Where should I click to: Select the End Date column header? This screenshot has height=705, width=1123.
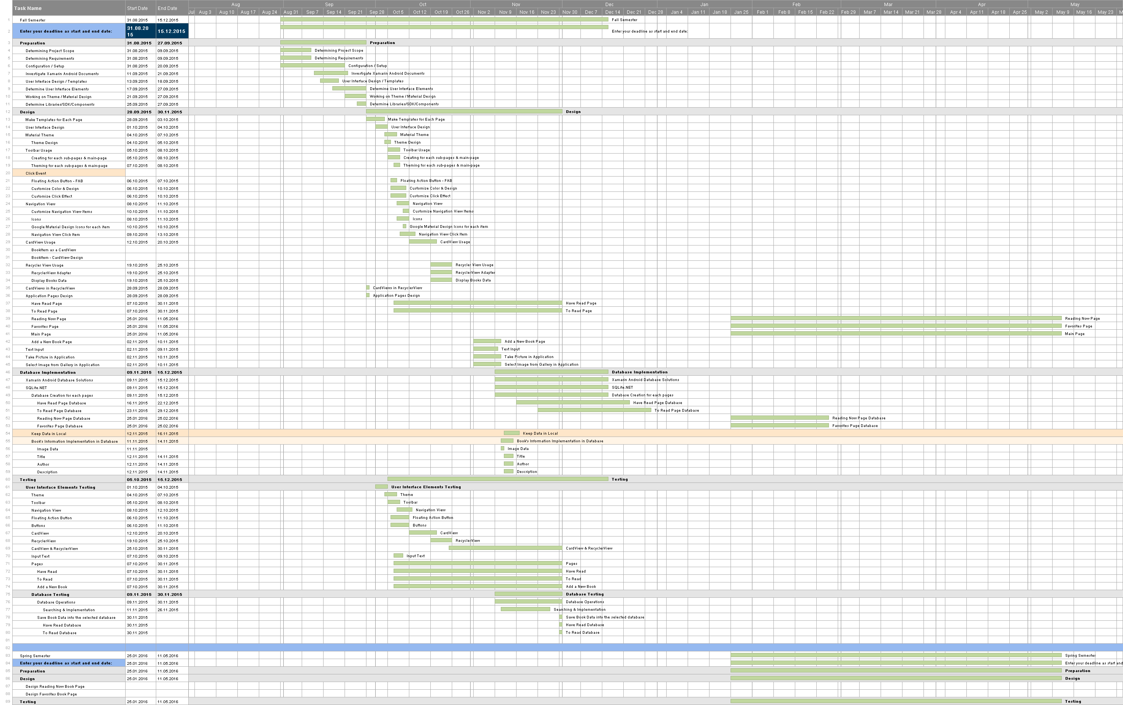(167, 8)
